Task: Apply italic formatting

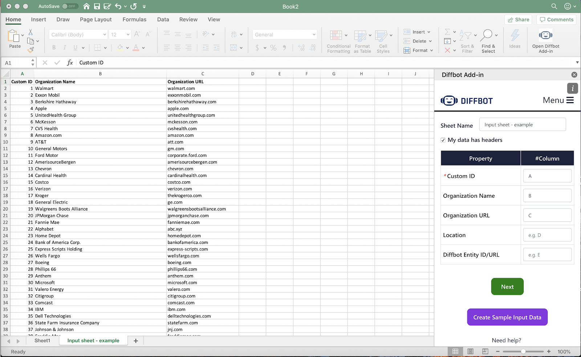Action: pos(65,47)
